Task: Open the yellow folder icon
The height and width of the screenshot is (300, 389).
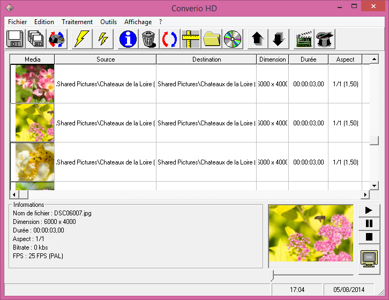Action: pyautogui.click(x=211, y=39)
